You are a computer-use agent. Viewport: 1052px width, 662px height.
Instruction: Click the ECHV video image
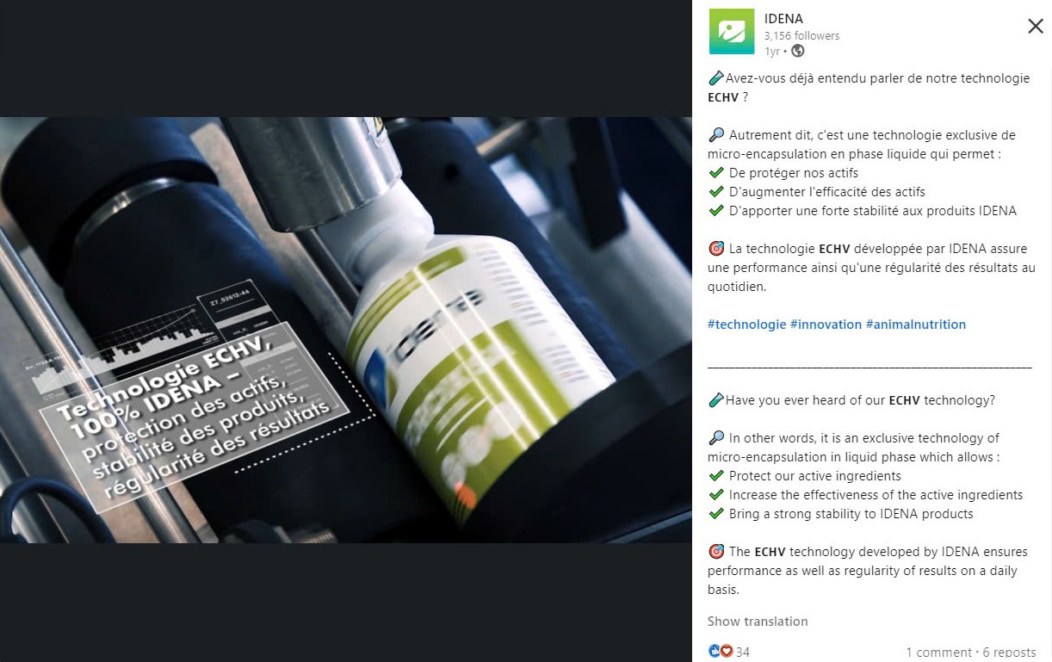tap(346, 330)
